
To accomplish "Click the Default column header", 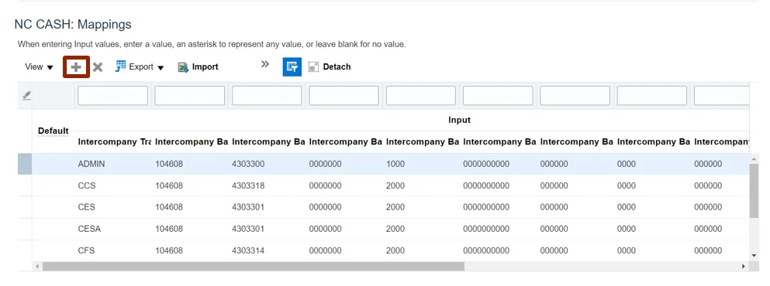I will pos(53,131).
